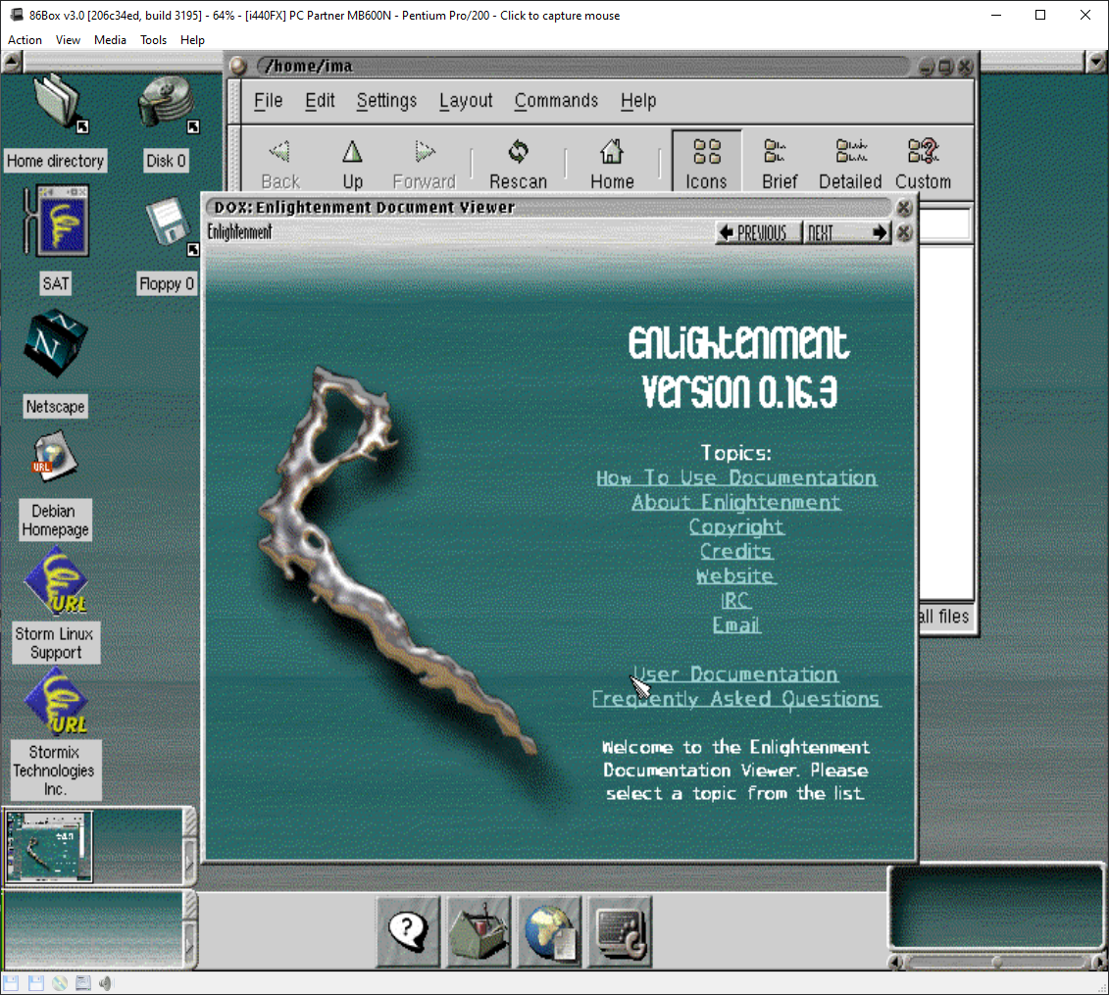
Task: Switch file manager to Brief view
Action: tap(780, 164)
